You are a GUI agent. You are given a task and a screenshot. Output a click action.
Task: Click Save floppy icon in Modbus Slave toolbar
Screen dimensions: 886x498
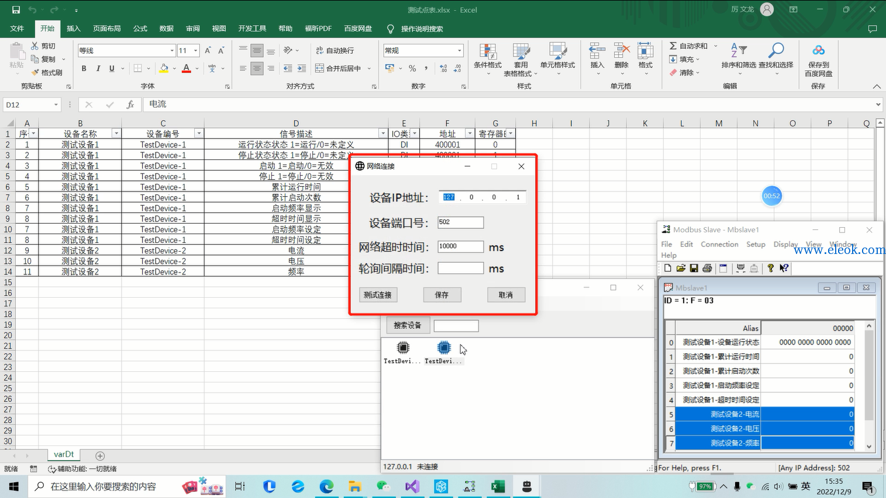tap(694, 268)
